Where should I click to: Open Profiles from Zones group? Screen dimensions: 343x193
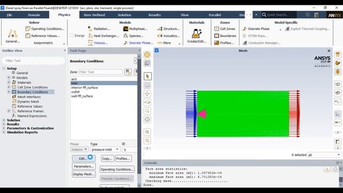pyautogui.click(x=224, y=43)
